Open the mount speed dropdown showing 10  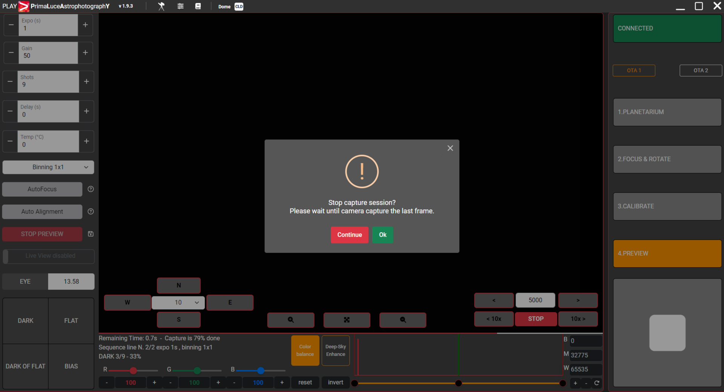(178, 303)
